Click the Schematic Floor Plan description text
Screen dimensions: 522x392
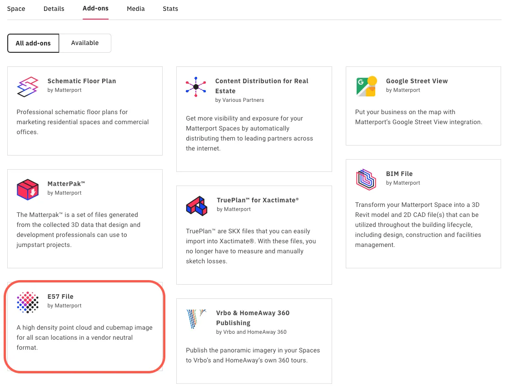click(83, 122)
